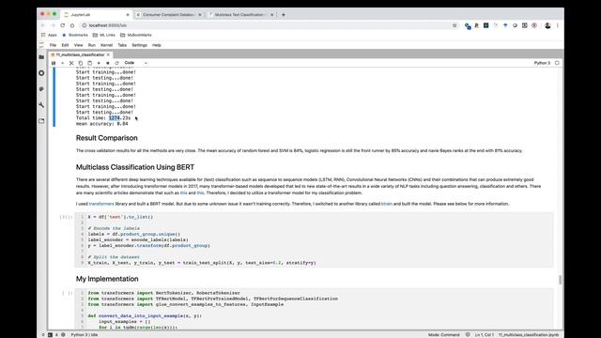Image resolution: width=601 pixels, height=338 pixels.
Task: Open the Tabs menu
Action: [x=122, y=45]
